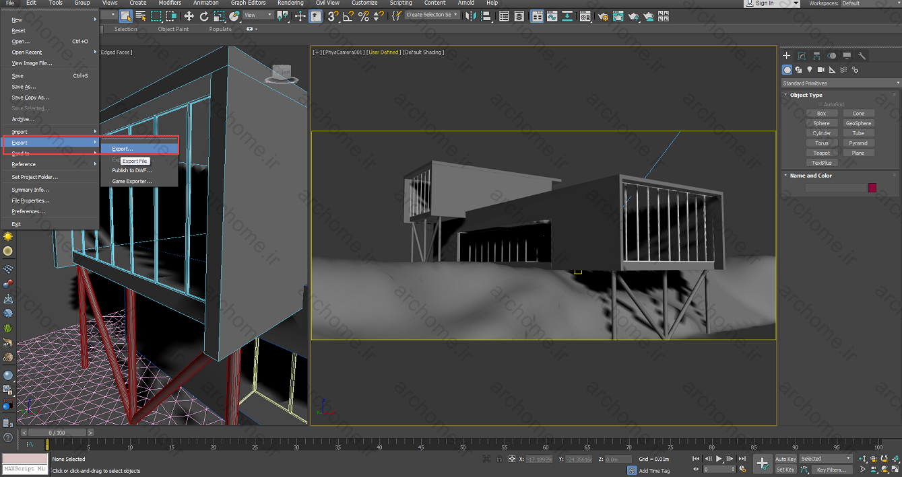Open Key Filters... dialog
The image size is (902, 477).
[x=832, y=470]
